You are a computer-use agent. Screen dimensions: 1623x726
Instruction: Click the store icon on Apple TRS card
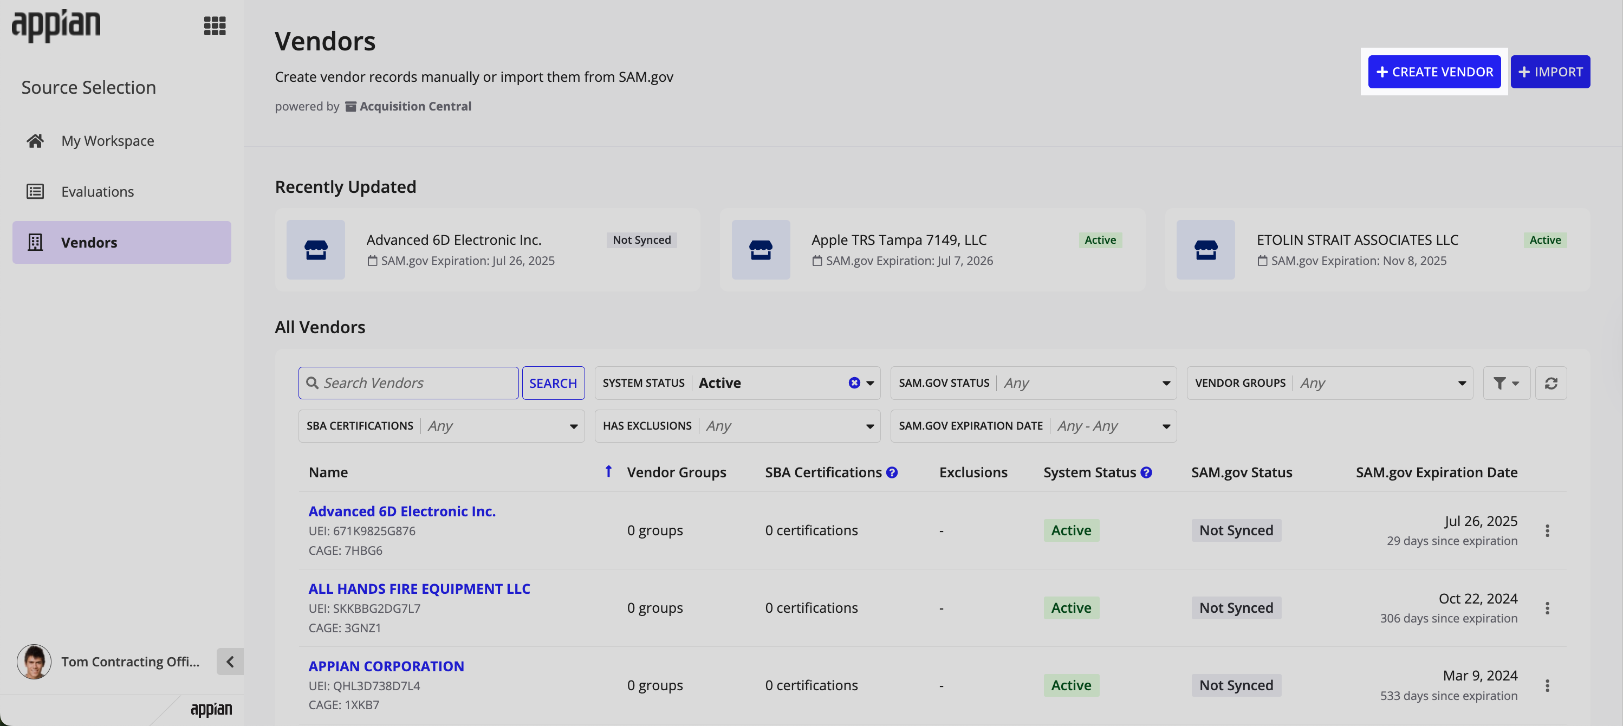761,250
